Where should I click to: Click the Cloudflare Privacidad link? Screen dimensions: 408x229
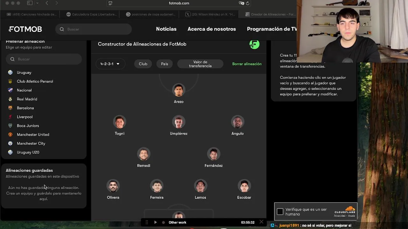click(x=339, y=216)
